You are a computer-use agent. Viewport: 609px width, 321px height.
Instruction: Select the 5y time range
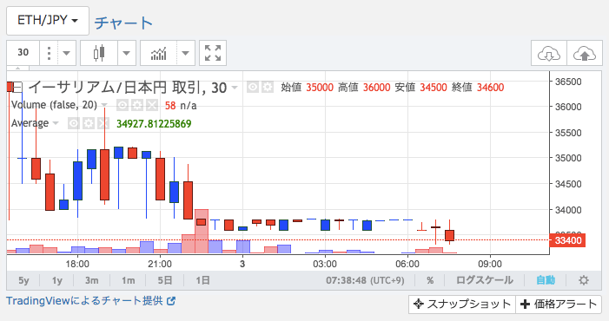pyautogui.click(x=23, y=280)
